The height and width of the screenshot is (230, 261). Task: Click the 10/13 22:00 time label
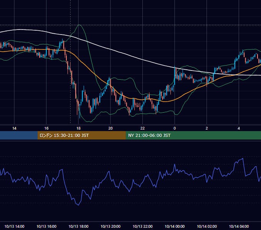[x=142, y=226]
